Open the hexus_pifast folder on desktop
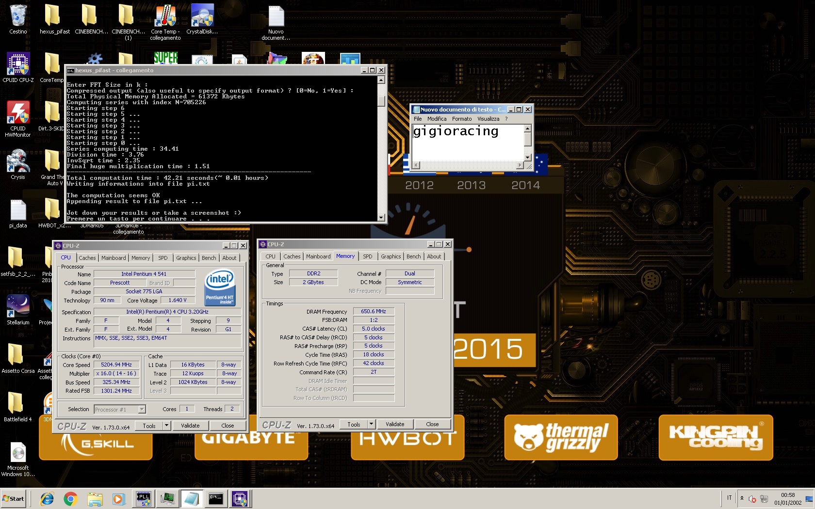815x509 pixels. 54,19
